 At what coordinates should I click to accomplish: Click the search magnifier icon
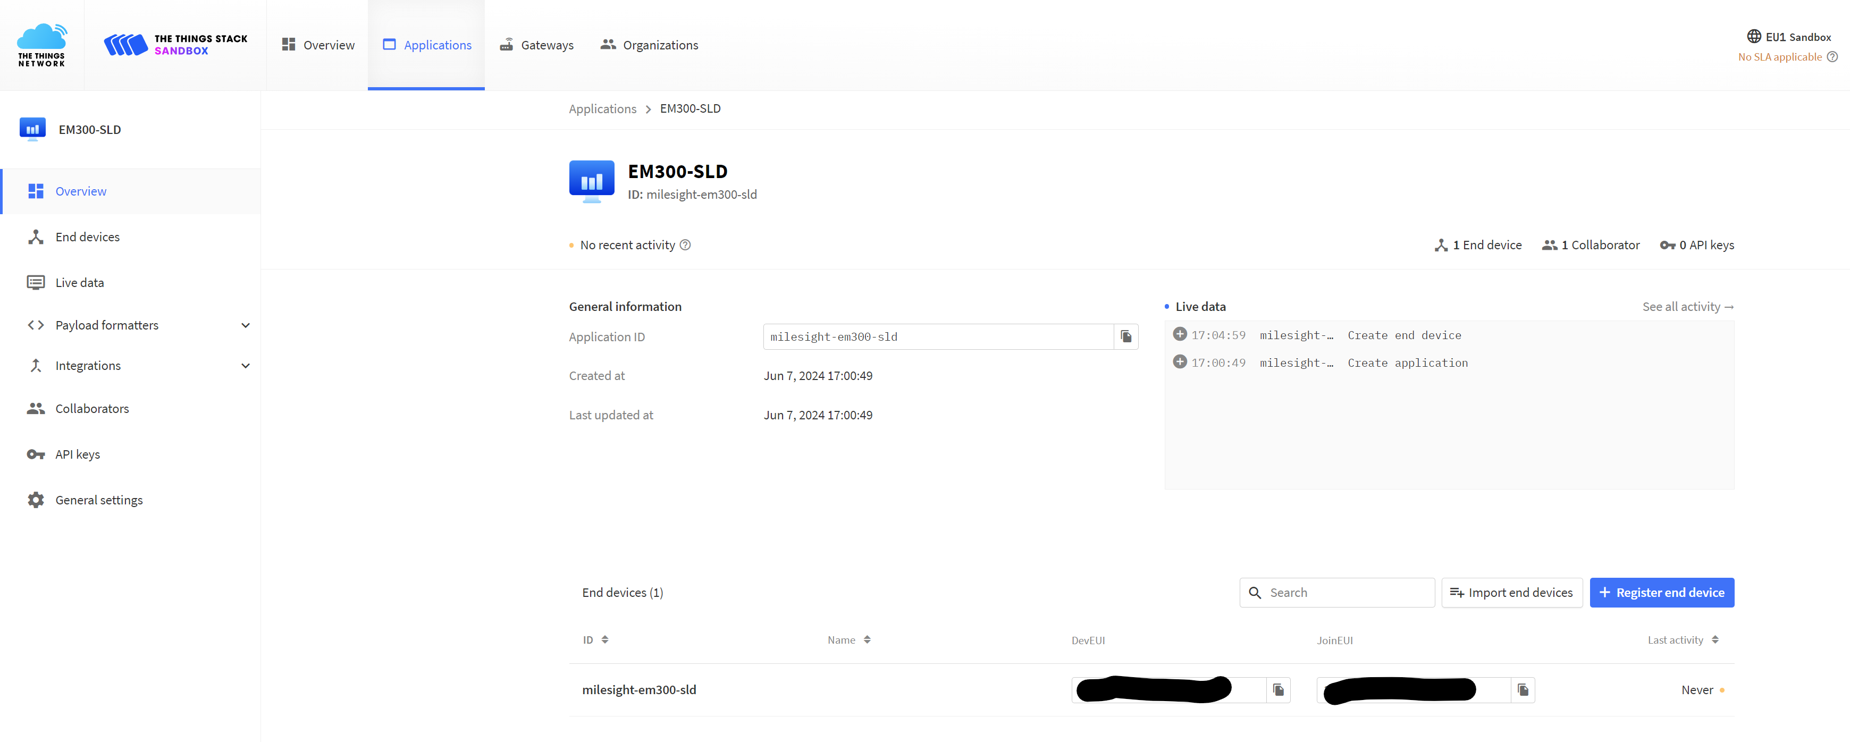pyautogui.click(x=1255, y=593)
